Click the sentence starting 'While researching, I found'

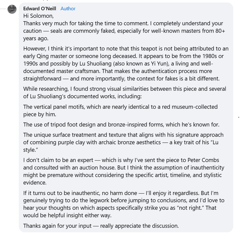124,92
